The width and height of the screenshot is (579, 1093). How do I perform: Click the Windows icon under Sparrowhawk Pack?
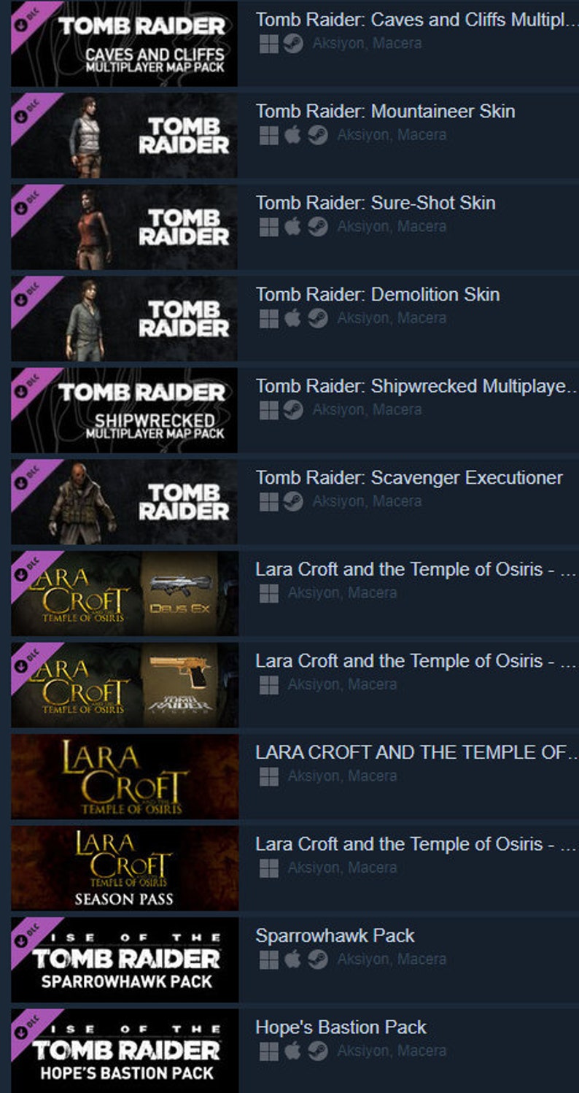269,959
